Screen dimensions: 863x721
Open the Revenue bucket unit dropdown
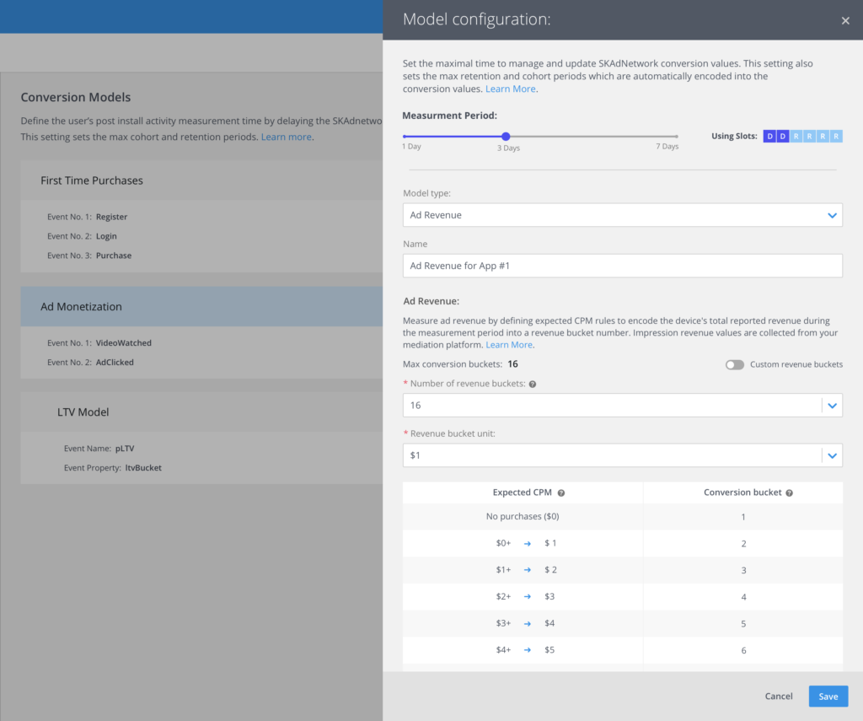pos(622,455)
